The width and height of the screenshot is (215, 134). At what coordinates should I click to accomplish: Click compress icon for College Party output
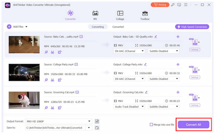point(178,64)
